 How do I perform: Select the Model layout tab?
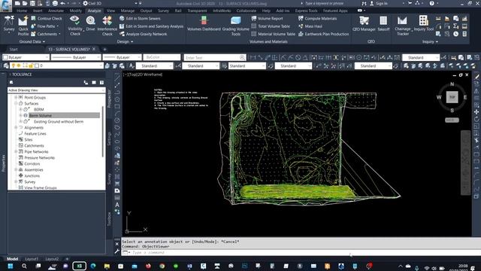point(12,259)
